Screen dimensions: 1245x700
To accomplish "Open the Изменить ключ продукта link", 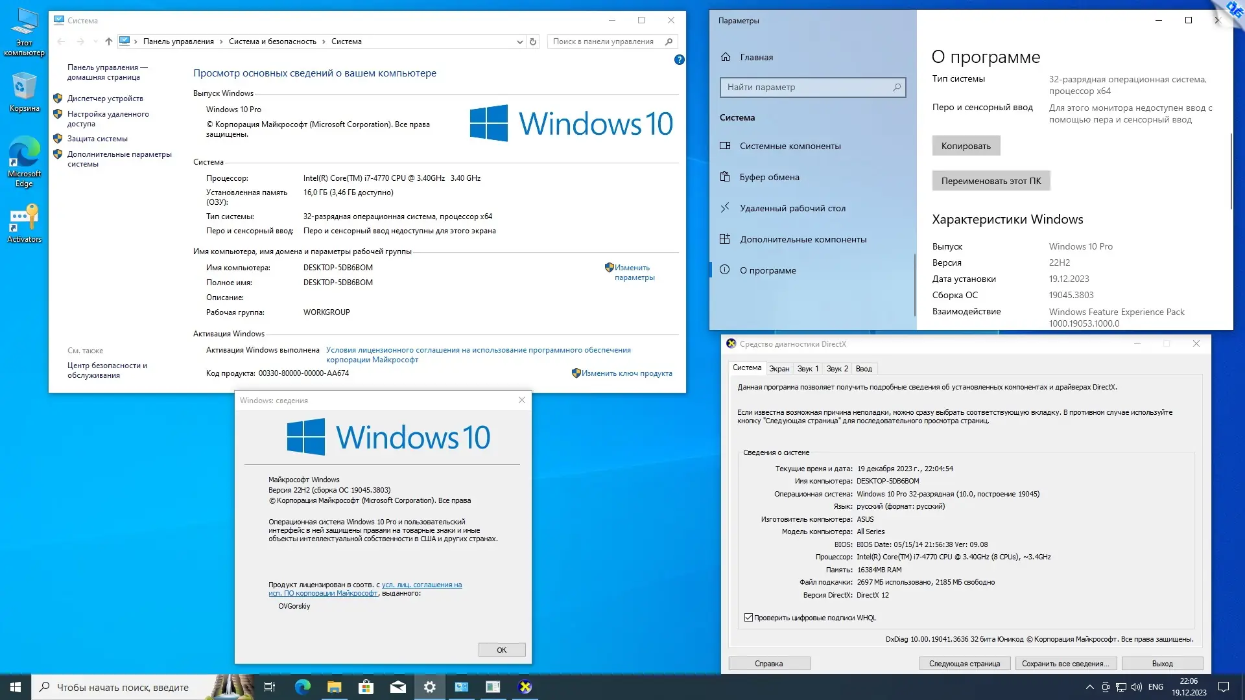I will coord(626,373).
